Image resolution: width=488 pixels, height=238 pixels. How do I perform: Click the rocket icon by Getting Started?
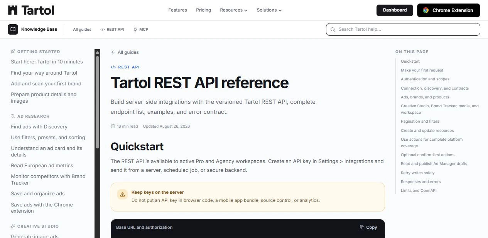[13, 52]
